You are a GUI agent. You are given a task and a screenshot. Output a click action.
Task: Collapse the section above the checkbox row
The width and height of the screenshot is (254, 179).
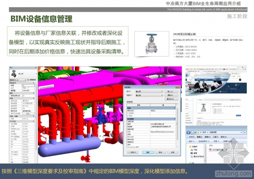(34, 93)
